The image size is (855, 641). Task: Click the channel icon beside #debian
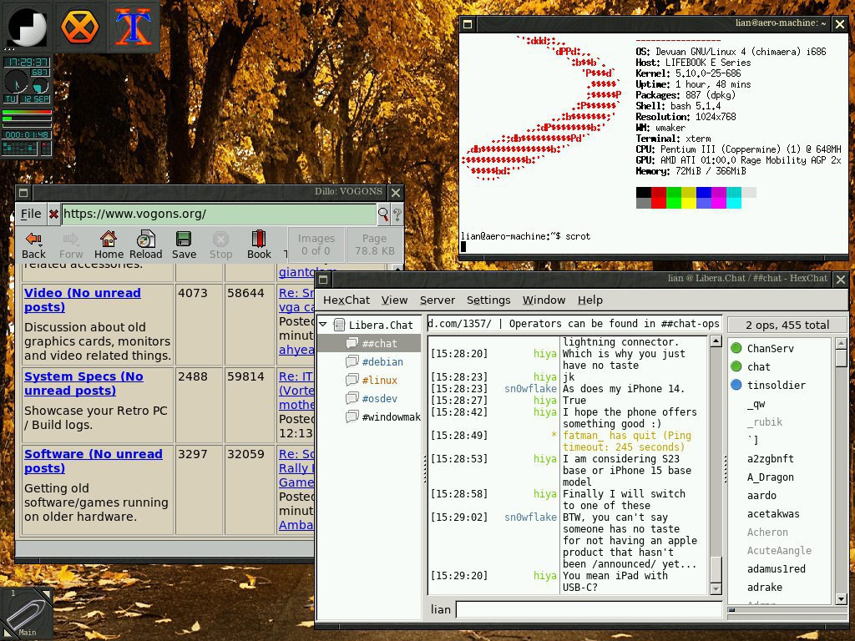[352, 362]
